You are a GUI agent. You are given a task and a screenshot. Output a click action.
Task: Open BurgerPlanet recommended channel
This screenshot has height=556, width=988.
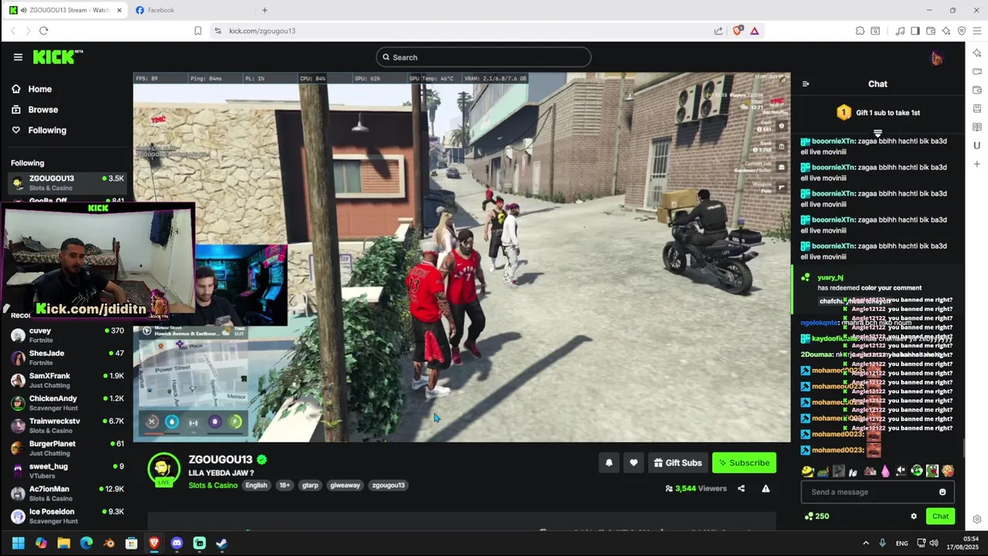(67, 448)
